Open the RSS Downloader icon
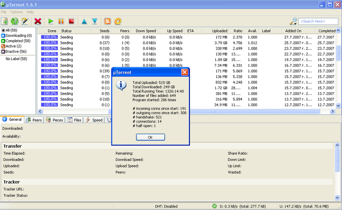This screenshot has width=342, height=210. click(x=107, y=21)
